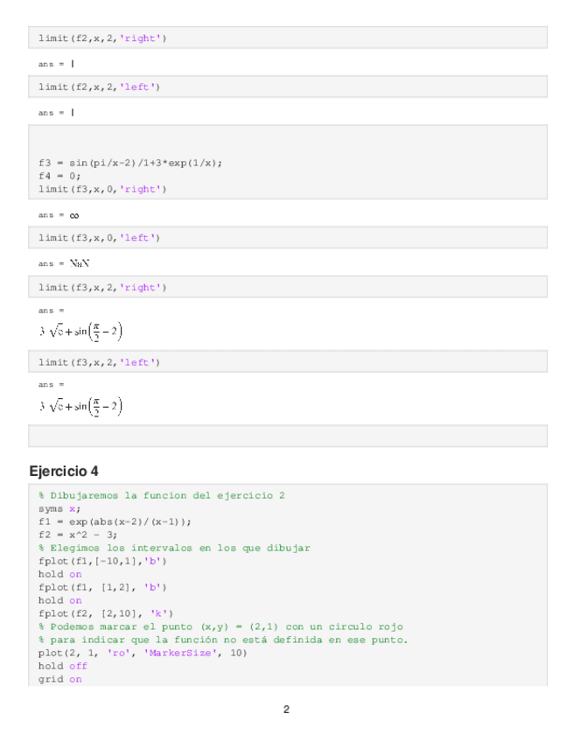Click the f3 = sin(pi/x-2) definition line

[130, 163]
